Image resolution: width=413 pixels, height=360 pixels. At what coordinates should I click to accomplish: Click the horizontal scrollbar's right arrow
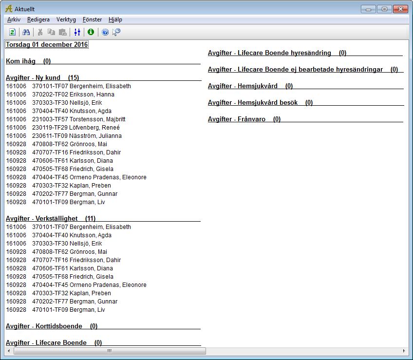(x=404, y=351)
